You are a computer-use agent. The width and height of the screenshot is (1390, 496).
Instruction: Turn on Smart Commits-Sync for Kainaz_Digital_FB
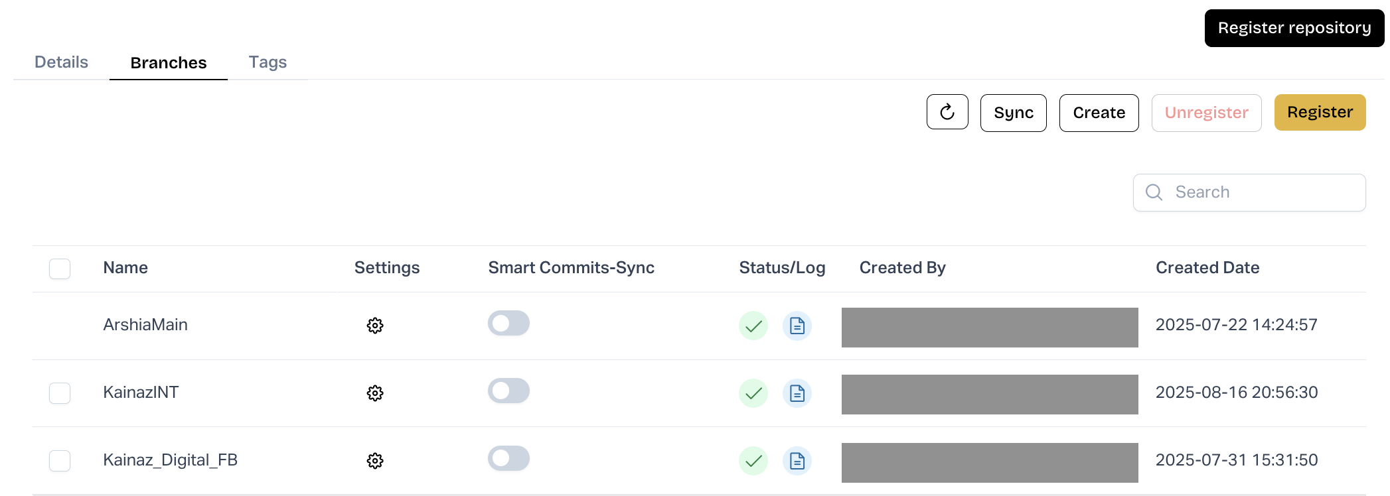click(x=508, y=459)
